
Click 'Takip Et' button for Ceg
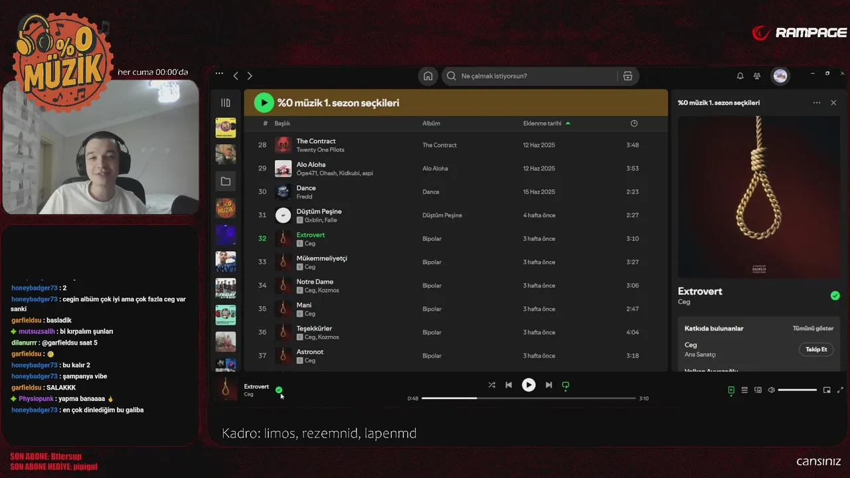pyautogui.click(x=816, y=349)
